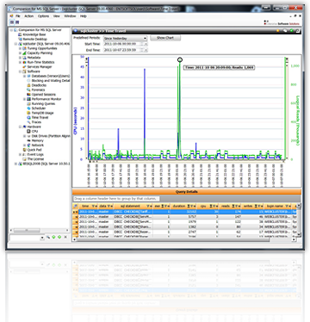This screenshot has width=310, height=322.
Task: Select the Run-Time Statistics node icon
Action: point(24,62)
